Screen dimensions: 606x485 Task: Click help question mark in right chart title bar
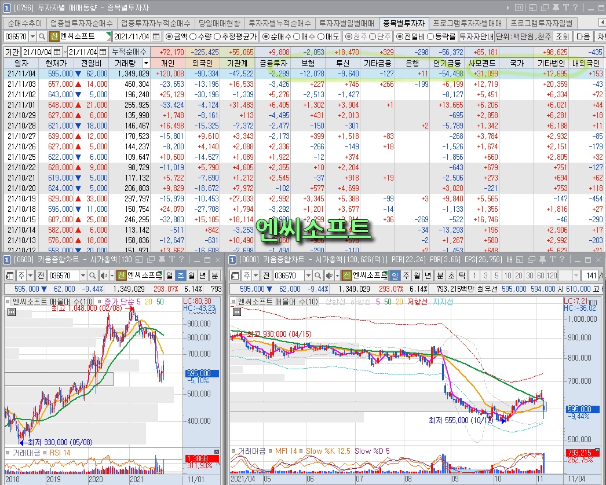561,259
